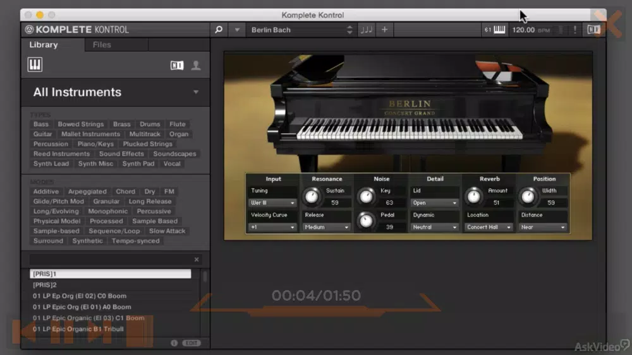Open the Dynamic dropdown set to Neutral
The image size is (632, 355).
(435, 227)
